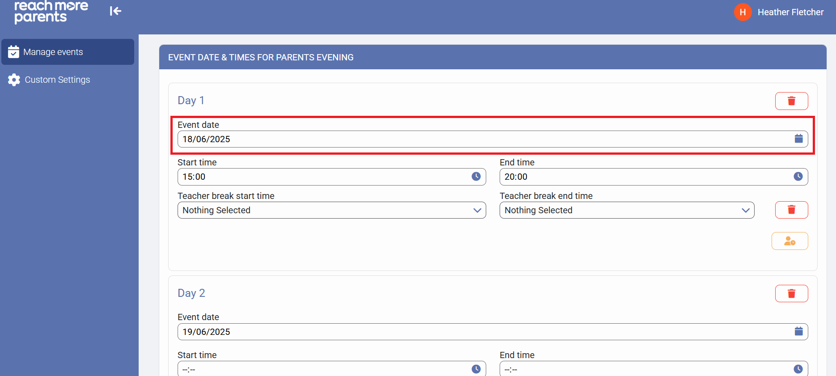
Task: Open the Day 2 event date calendar picker
Action: point(798,332)
